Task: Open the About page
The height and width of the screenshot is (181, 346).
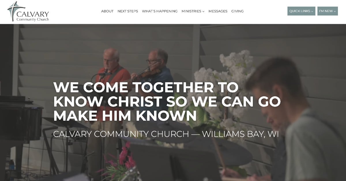Action: coord(107,11)
